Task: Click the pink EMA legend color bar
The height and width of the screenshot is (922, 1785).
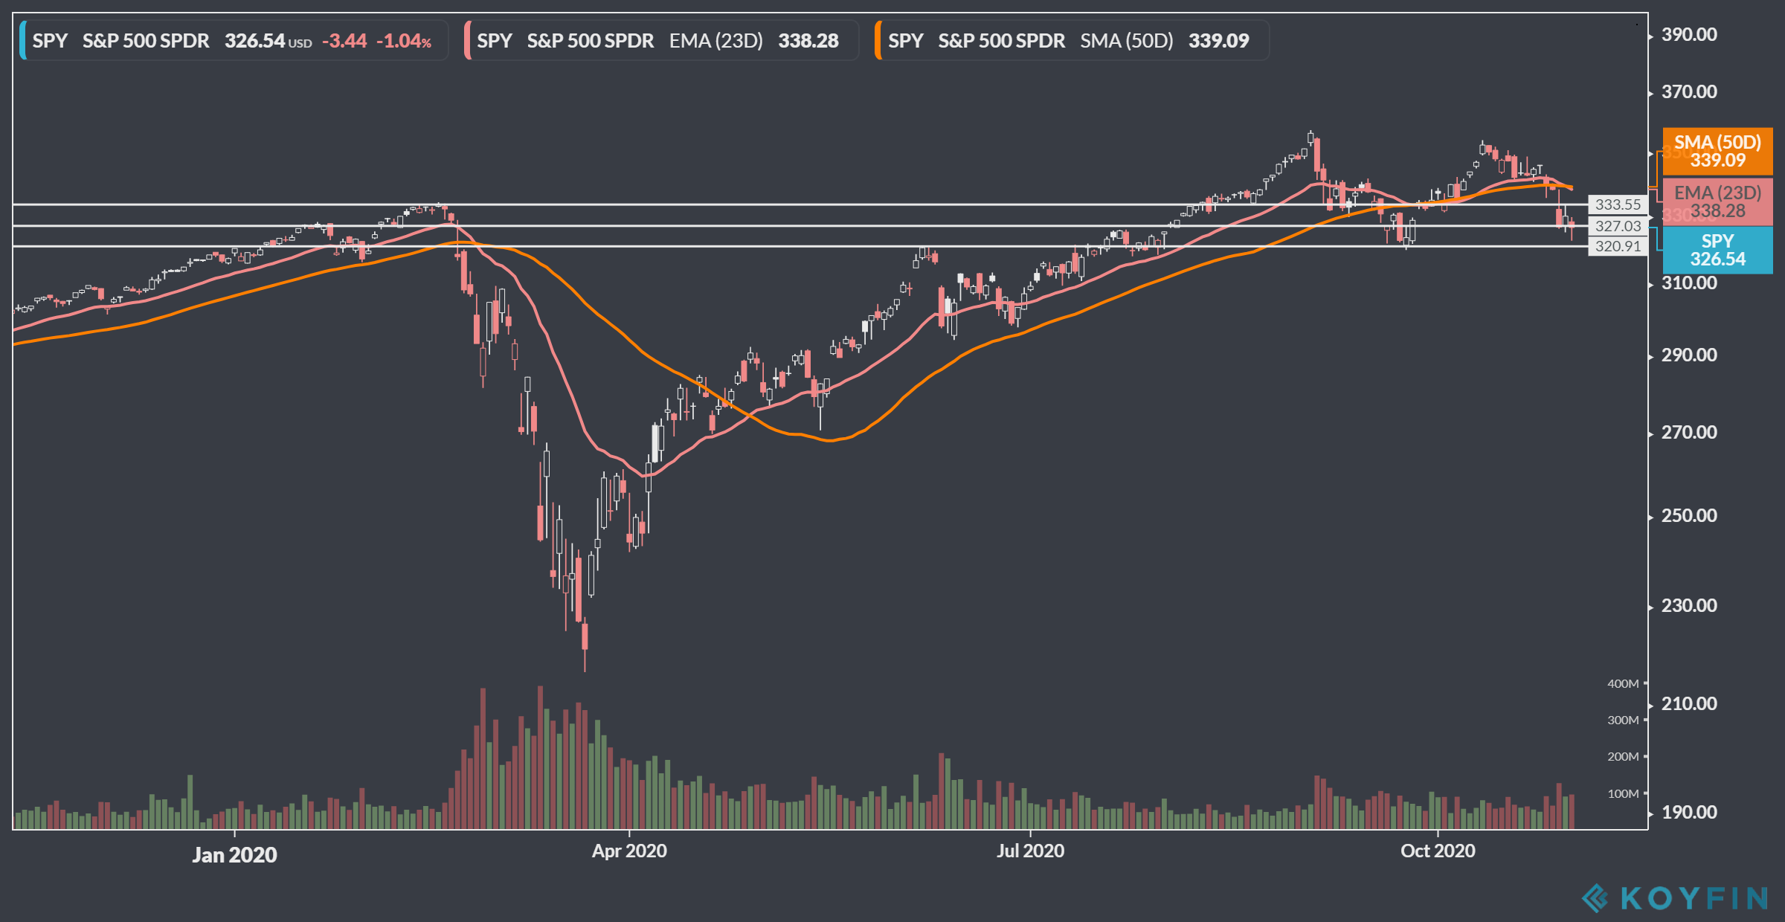Action: tap(467, 40)
